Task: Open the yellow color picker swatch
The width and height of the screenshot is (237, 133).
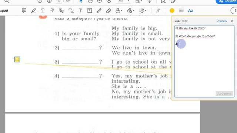Action: pyautogui.click(x=172, y=11)
